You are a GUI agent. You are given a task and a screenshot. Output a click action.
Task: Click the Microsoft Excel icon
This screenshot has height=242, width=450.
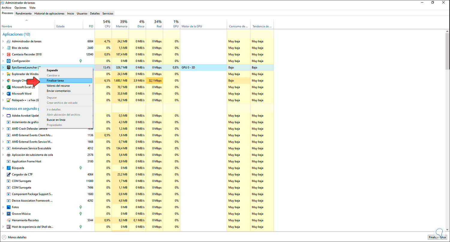(x=8, y=87)
